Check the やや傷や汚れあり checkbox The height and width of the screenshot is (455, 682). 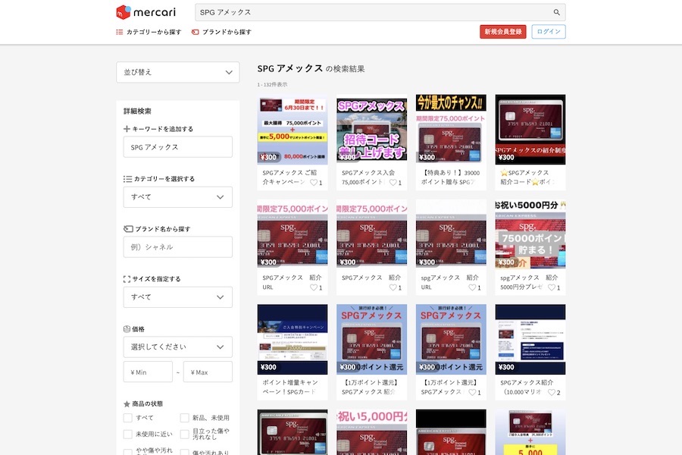click(x=128, y=452)
